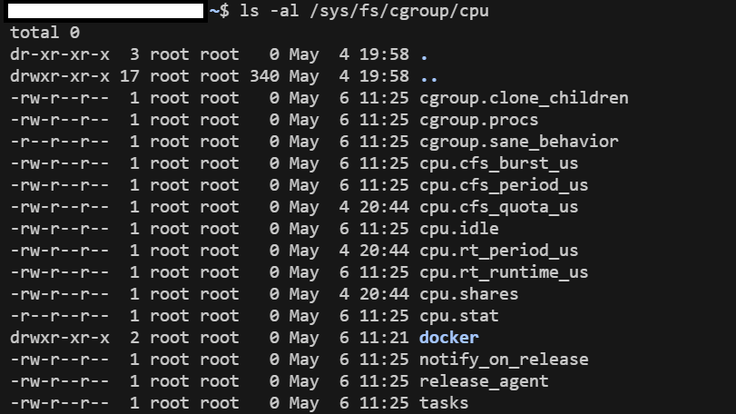Click the notify_on_release file name
The width and height of the screenshot is (736, 414).
click(504, 360)
